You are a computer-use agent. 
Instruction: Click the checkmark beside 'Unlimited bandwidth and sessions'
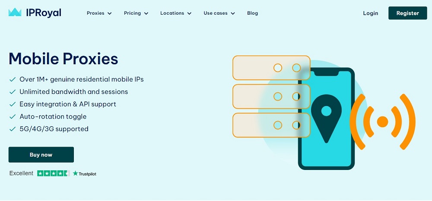(13, 92)
